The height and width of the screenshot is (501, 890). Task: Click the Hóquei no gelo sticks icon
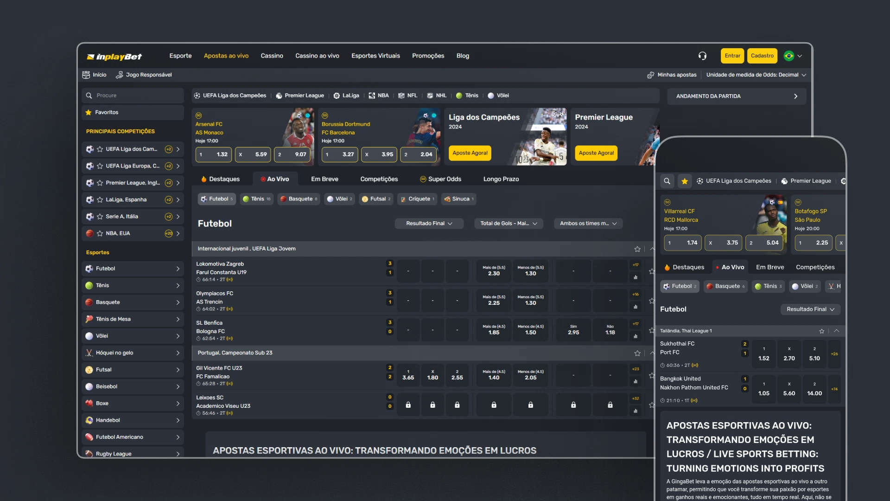[x=89, y=353]
